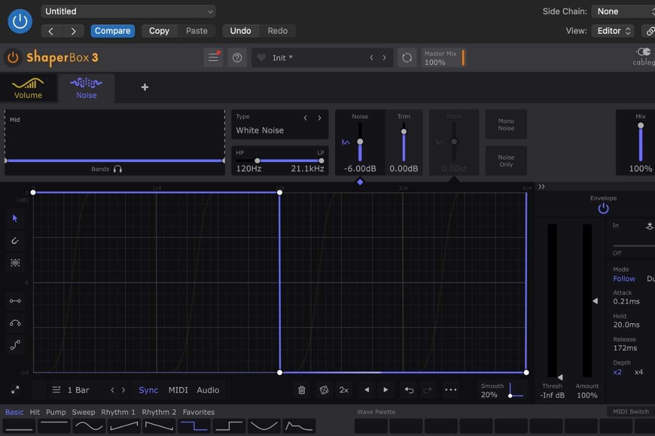
Task: Randomize the wave with dice icon
Action: click(x=324, y=390)
